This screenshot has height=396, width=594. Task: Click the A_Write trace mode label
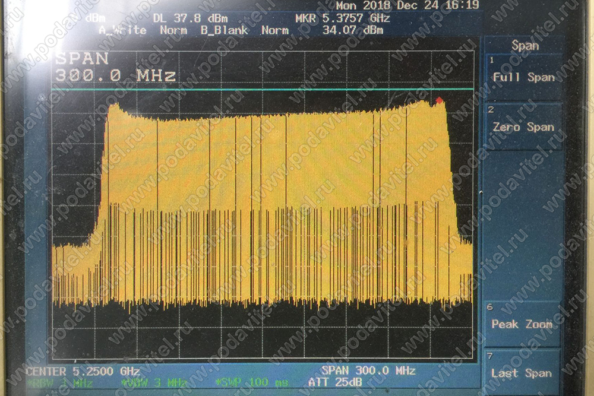pyautogui.click(x=122, y=30)
